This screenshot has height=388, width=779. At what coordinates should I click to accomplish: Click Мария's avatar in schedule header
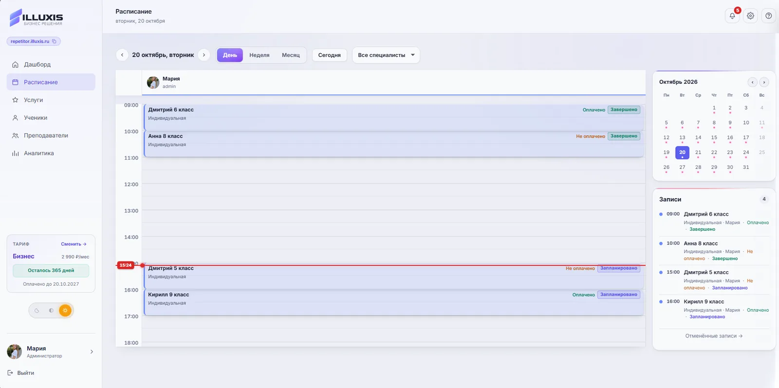coord(153,82)
